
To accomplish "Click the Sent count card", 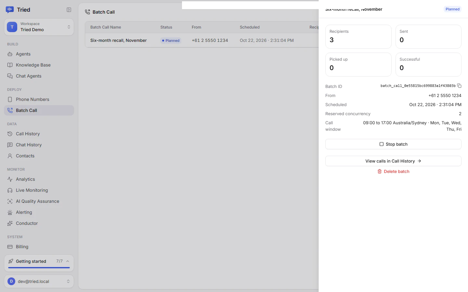I will (x=428, y=37).
